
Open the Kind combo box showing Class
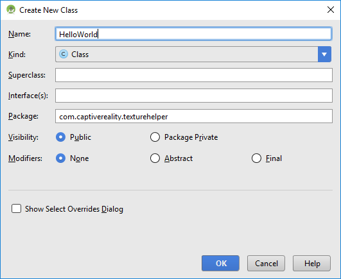pos(193,55)
